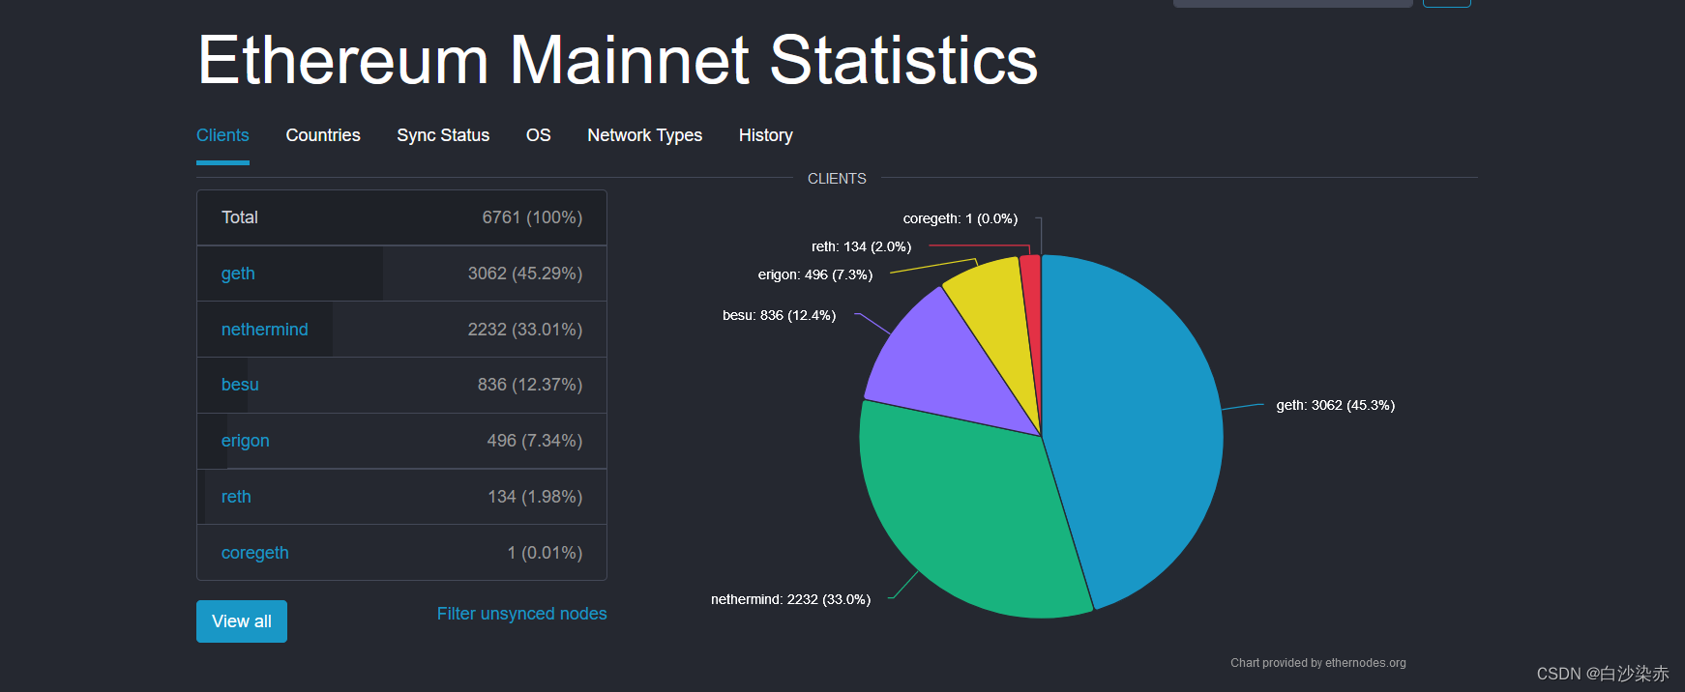The height and width of the screenshot is (692, 1685).
Task: Click 'Chart provided by ethernodes.org' credit text
Action: pos(1318,663)
